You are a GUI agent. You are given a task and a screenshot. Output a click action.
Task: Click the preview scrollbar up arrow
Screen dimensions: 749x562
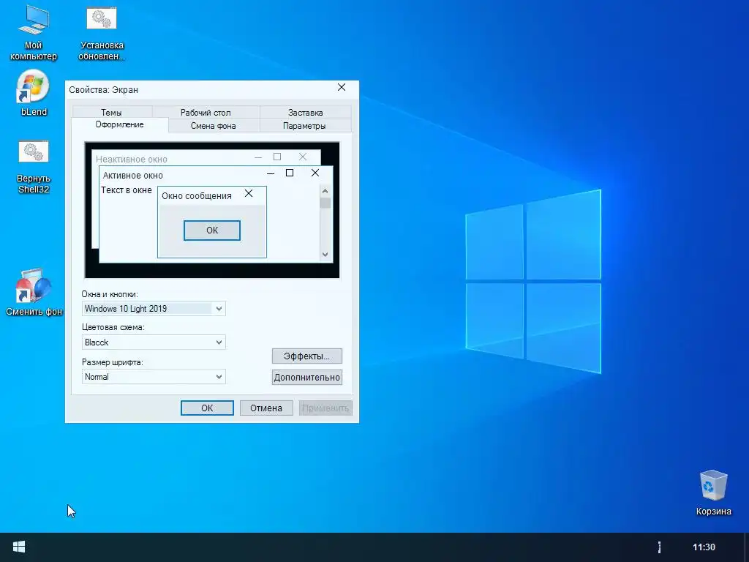[x=325, y=191]
